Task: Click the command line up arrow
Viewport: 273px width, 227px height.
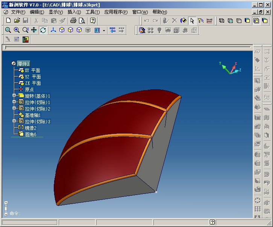Action: coord(6,203)
